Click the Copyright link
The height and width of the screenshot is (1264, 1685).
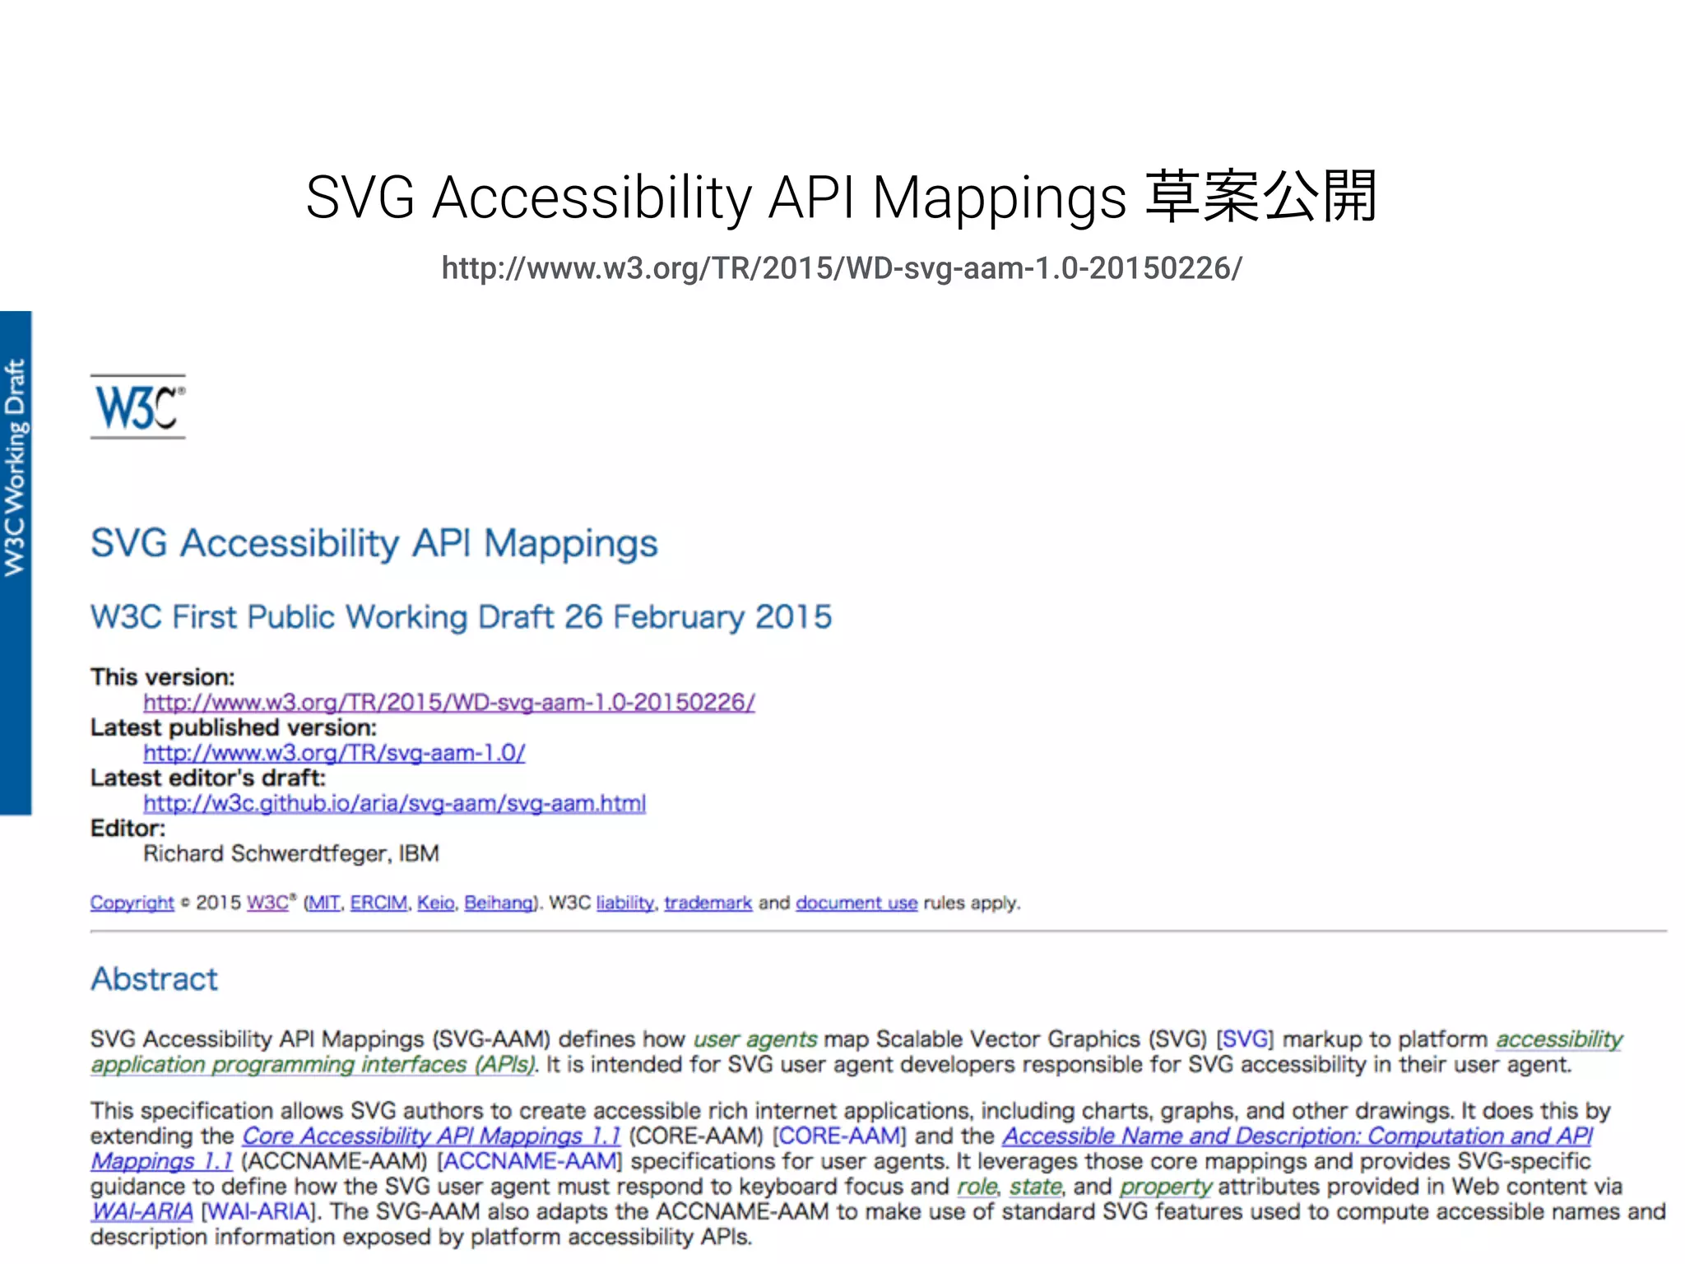pos(132,903)
